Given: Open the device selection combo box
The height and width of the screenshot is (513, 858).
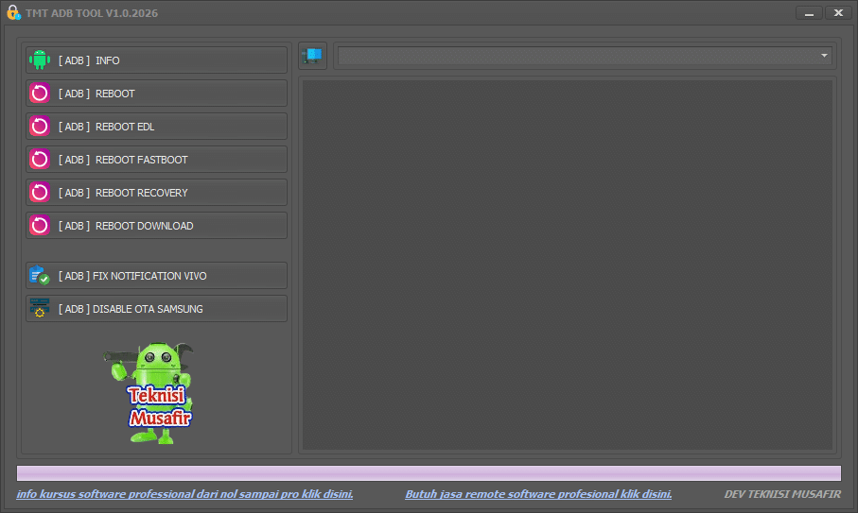Looking at the screenshot, I should [x=585, y=56].
